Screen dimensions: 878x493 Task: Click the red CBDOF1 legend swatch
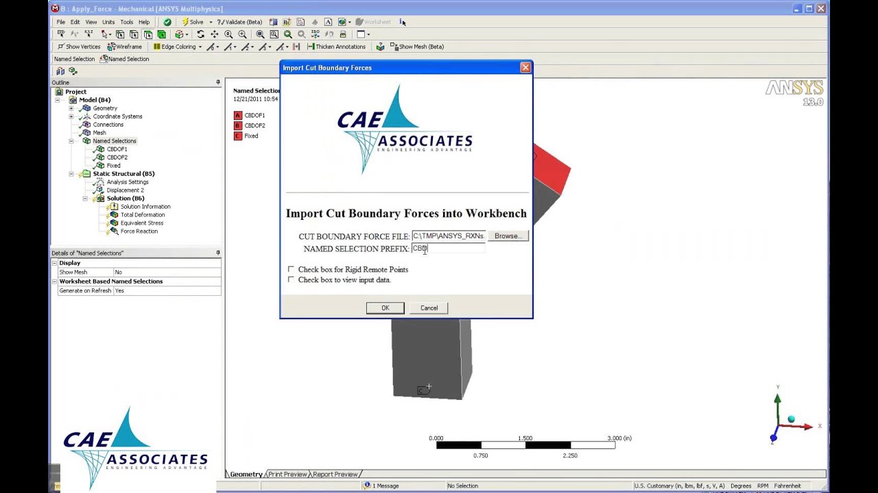pos(238,116)
